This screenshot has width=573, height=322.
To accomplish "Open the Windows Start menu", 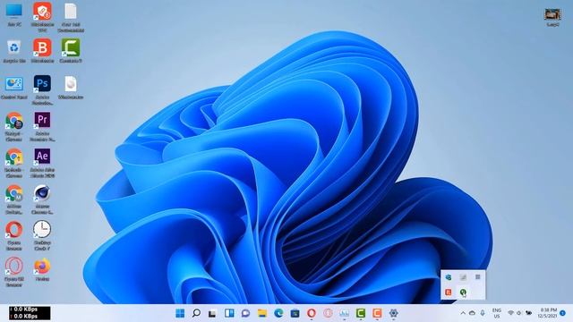I will 180,313.
